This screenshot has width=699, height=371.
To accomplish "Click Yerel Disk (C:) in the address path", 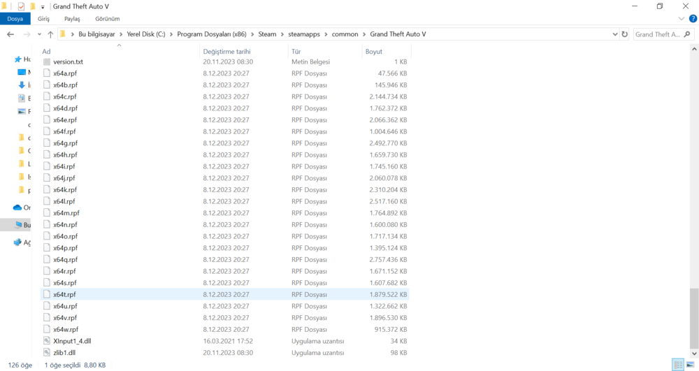I will [x=146, y=34].
